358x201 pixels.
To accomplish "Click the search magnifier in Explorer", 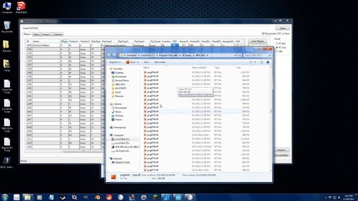I will [270, 55].
